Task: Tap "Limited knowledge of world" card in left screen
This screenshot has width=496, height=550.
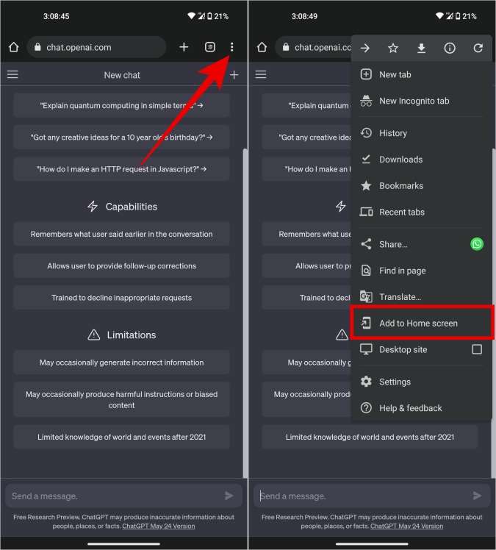Action: [122, 437]
